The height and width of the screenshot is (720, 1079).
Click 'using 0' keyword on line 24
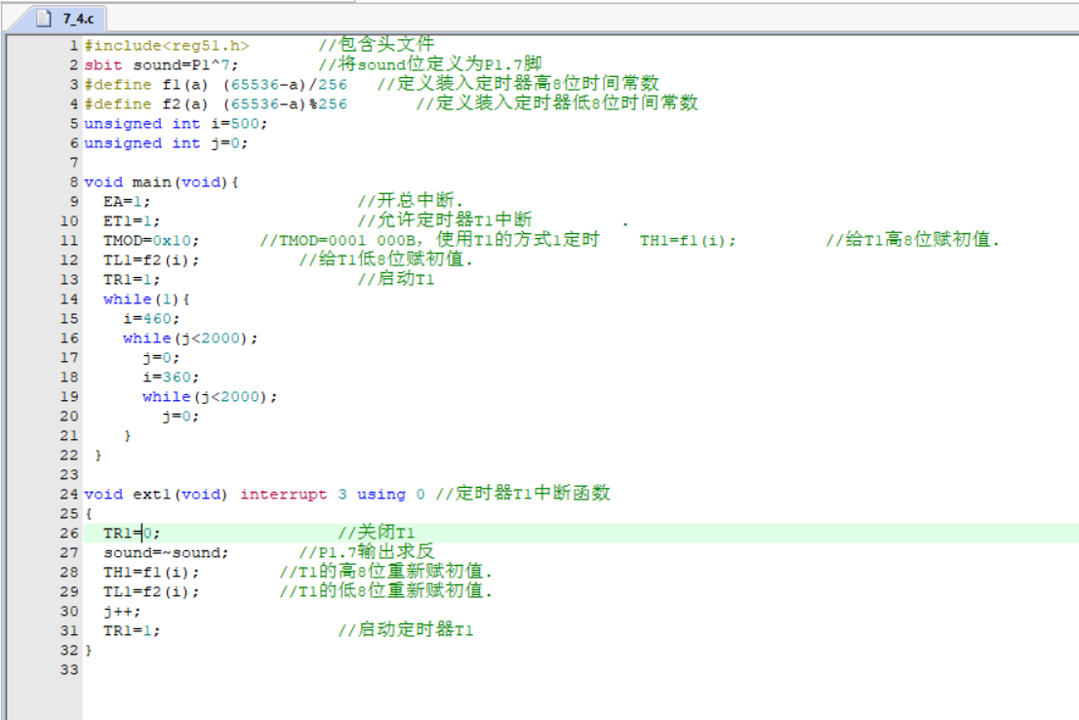pos(391,495)
